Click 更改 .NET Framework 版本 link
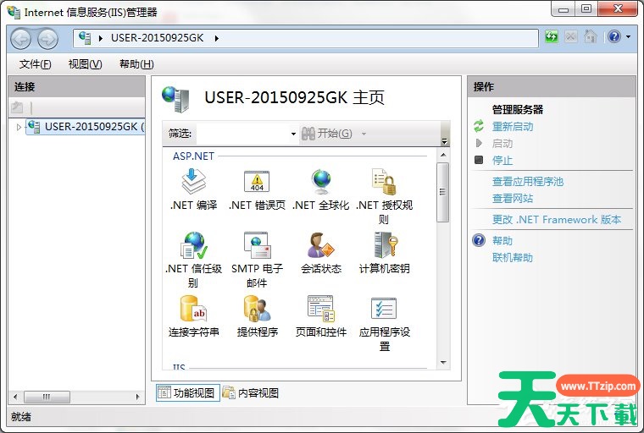The height and width of the screenshot is (433, 644). tap(556, 219)
